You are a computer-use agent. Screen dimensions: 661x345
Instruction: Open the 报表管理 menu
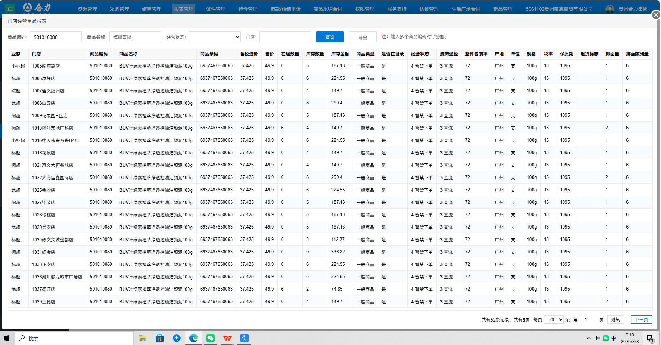pos(184,9)
